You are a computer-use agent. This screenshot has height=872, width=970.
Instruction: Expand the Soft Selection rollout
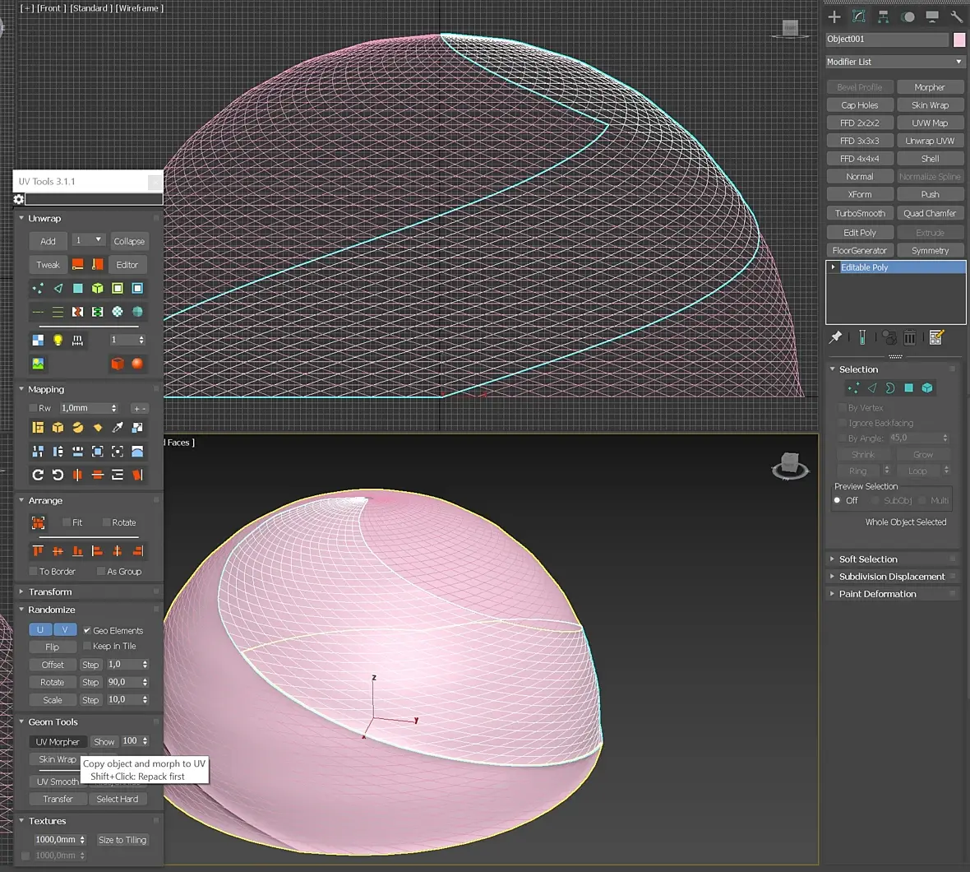[x=868, y=559]
